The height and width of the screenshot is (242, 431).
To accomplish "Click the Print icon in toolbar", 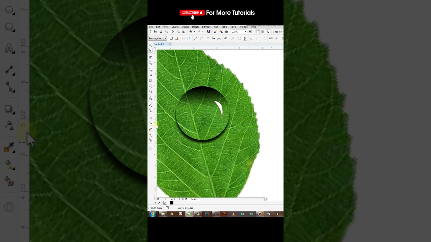I will [166, 32].
